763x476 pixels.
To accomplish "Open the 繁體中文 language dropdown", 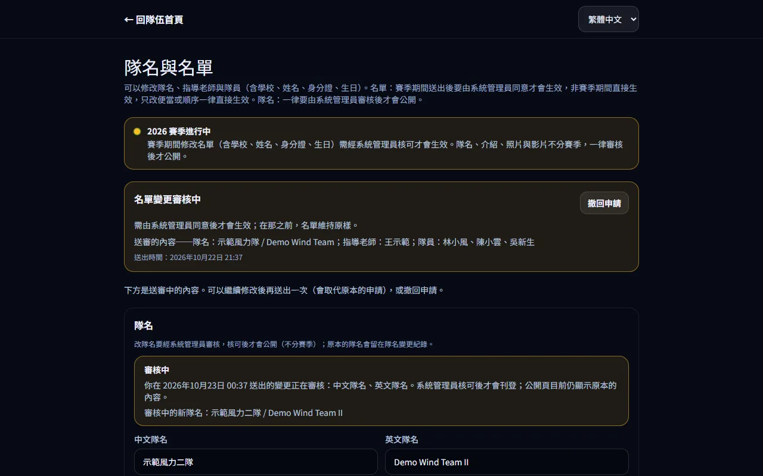I will [x=608, y=19].
